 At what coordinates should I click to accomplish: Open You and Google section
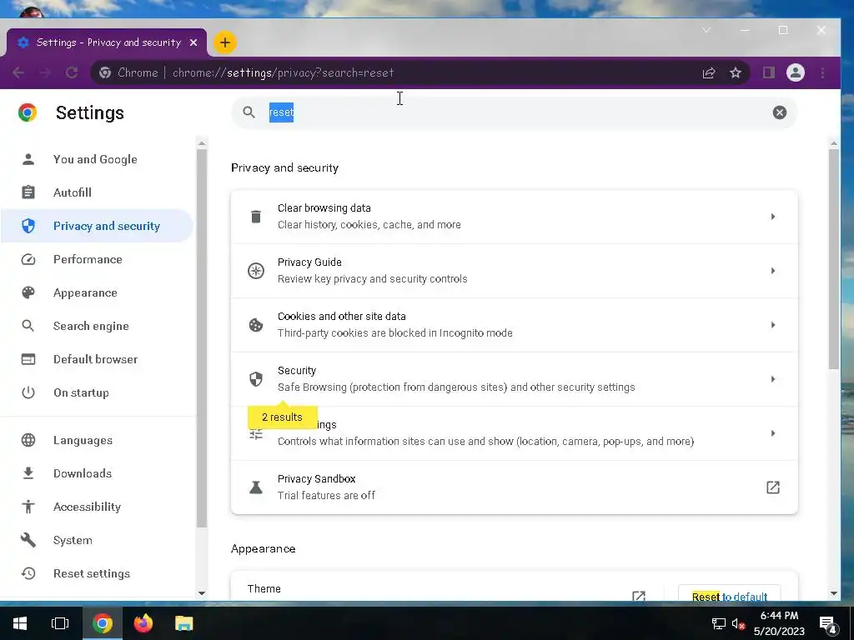(x=97, y=159)
